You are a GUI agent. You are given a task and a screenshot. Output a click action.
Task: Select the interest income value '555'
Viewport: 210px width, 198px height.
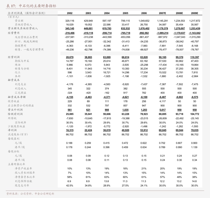pyautogui.click(x=144, y=88)
